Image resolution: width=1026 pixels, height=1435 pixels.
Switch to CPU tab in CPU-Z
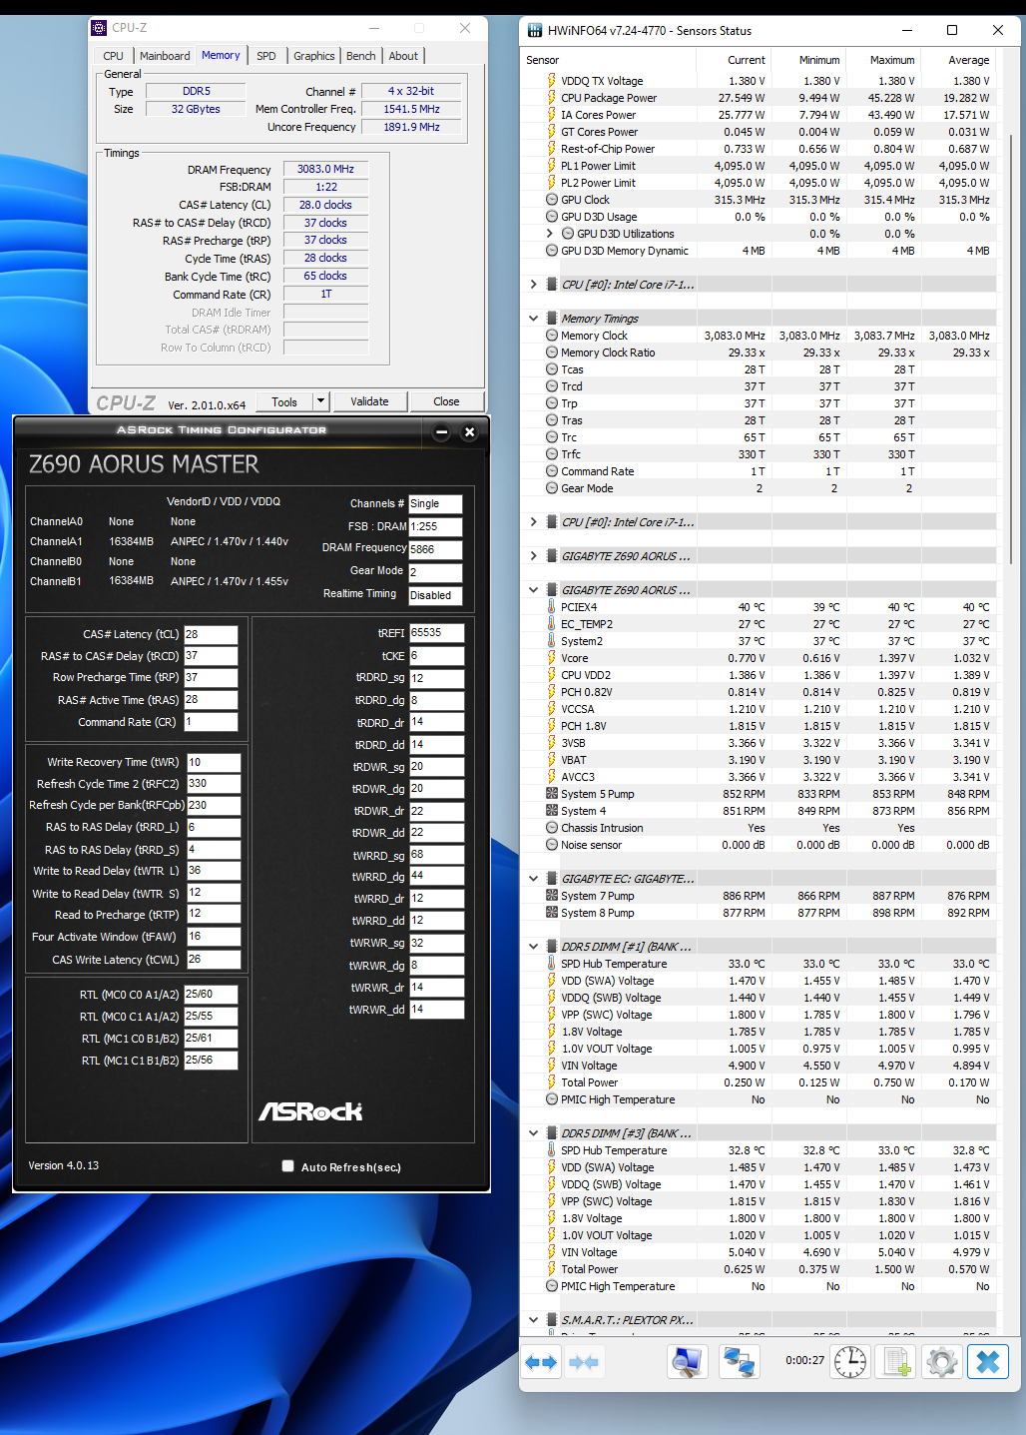coord(114,56)
